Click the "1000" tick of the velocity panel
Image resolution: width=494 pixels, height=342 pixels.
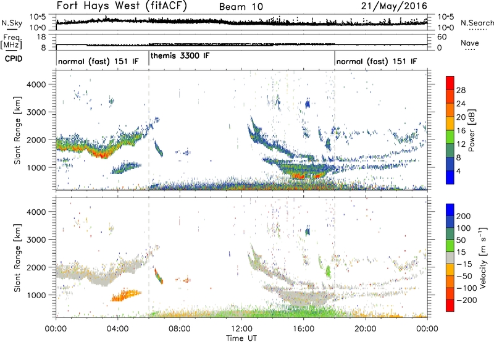36,295
